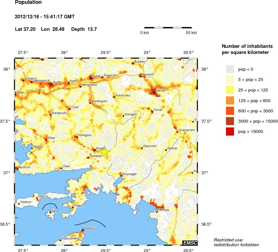The width and height of the screenshot is (278, 252).
Task: Click the Aydin city marker dot
Action: pyautogui.click(x=51, y=84)
